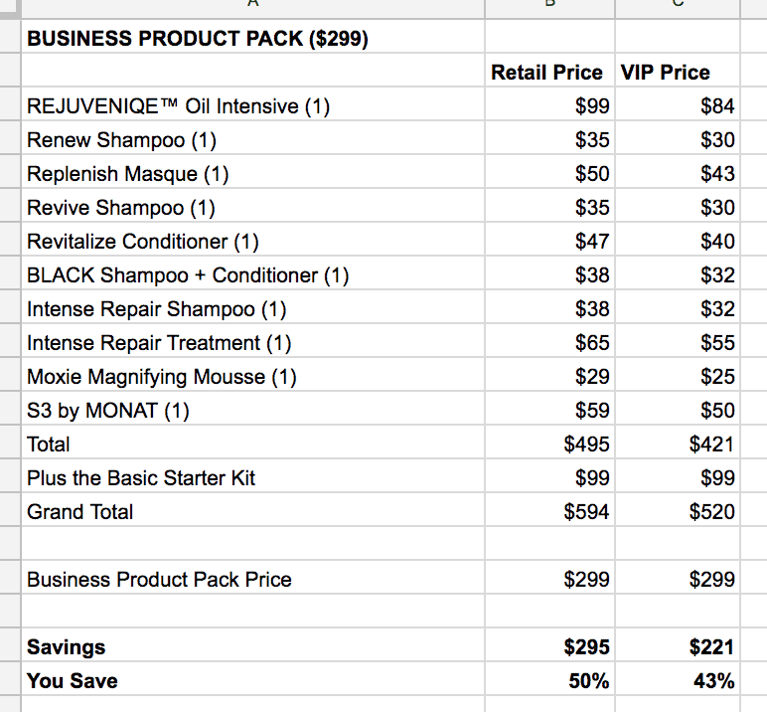The height and width of the screenshot is (712, 767).
Task: Click the VIP Price header cell
Action: (665, 73)
